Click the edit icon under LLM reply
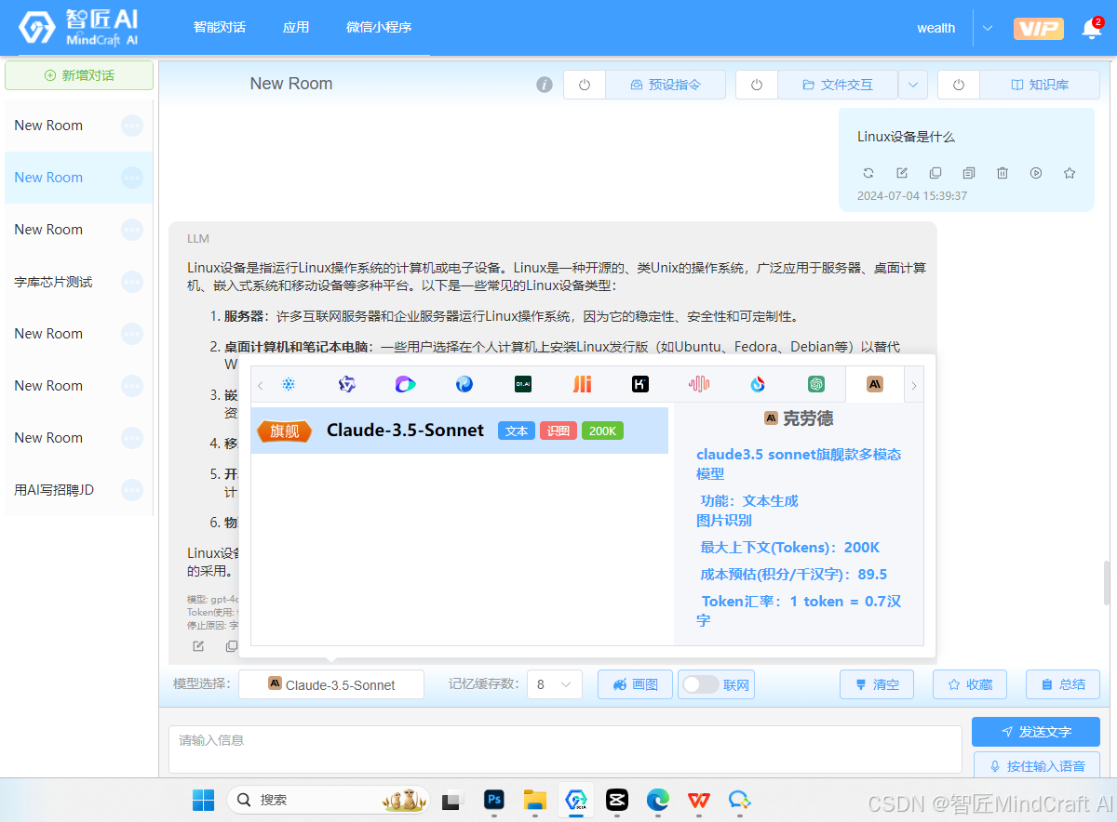Viewport: 1117px width, 822px height. point(198,646)
